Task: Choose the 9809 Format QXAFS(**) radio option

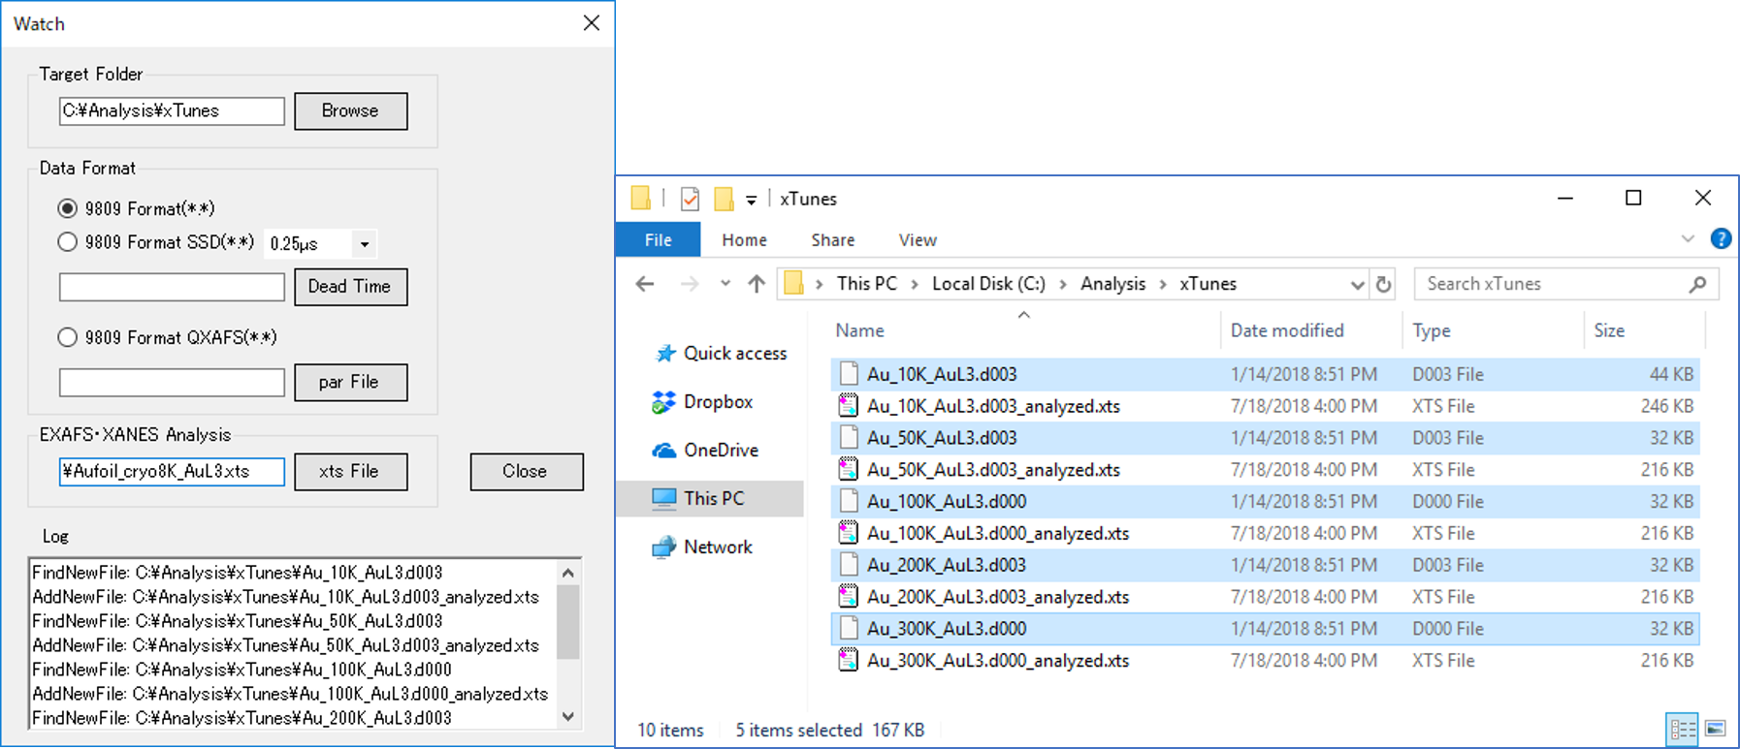Action: coord(67,337)
